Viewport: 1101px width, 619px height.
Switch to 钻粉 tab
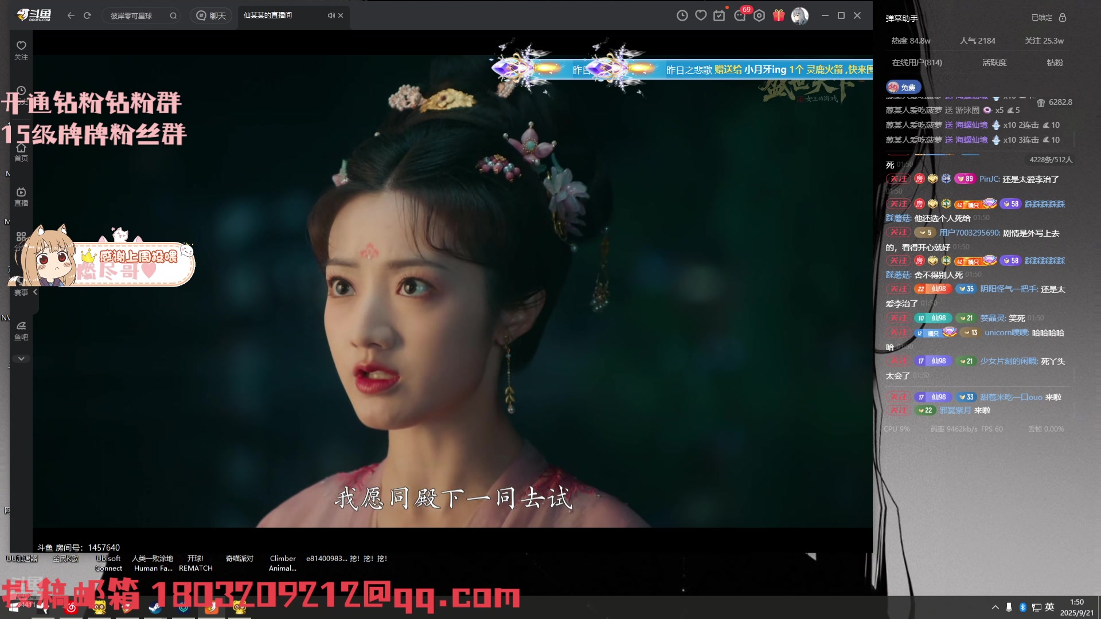(1055, 62)
